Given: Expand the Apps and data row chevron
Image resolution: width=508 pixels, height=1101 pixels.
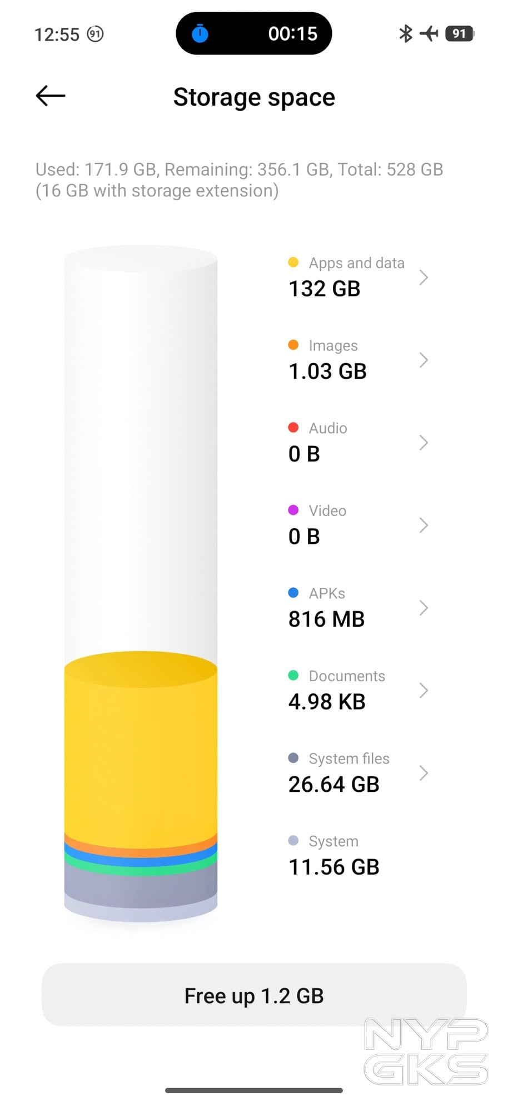Looking at the screenshot, I should [424, 277].
